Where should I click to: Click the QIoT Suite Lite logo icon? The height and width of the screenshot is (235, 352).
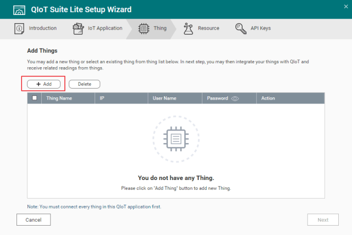pyautogui.click(x=19, y=9)
